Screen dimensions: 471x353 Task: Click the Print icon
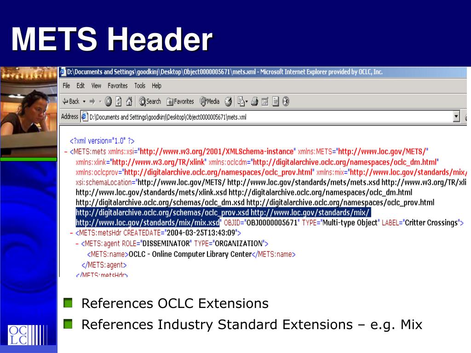(x=254, y=102)
